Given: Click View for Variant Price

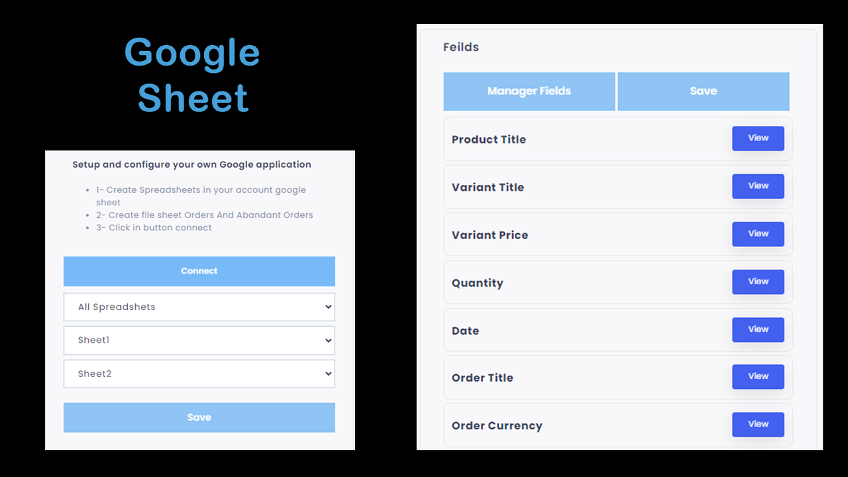Looking at the screenshot, I should 757,234.
